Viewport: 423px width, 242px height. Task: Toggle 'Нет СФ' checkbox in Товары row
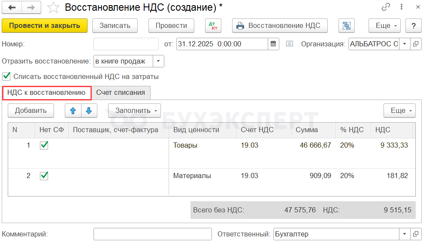[x=44, y=145]
